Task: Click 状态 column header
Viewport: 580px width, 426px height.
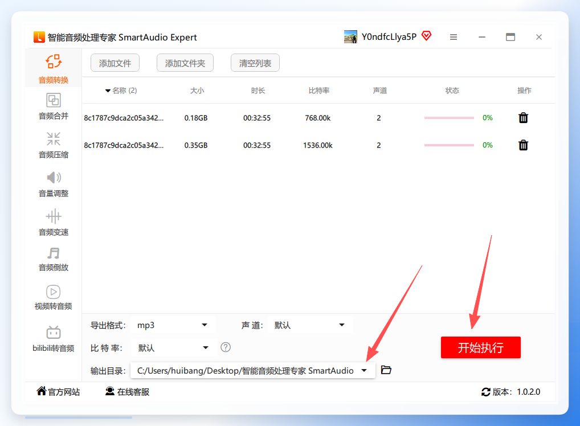Action: click(x=452, y=91)
